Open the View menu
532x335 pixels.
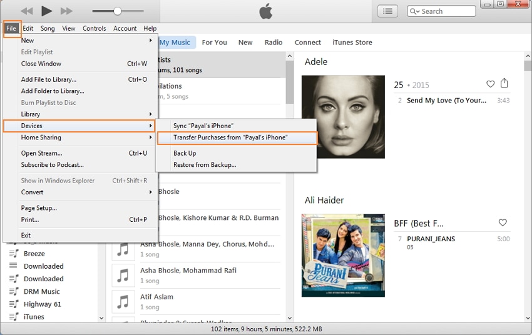(69, 29)
